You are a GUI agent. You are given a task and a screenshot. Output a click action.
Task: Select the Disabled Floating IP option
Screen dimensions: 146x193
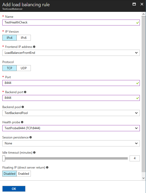10,173
